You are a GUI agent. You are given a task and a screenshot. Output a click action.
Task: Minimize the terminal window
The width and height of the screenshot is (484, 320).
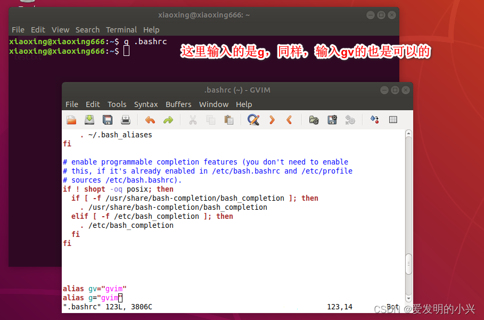(371, 15)
